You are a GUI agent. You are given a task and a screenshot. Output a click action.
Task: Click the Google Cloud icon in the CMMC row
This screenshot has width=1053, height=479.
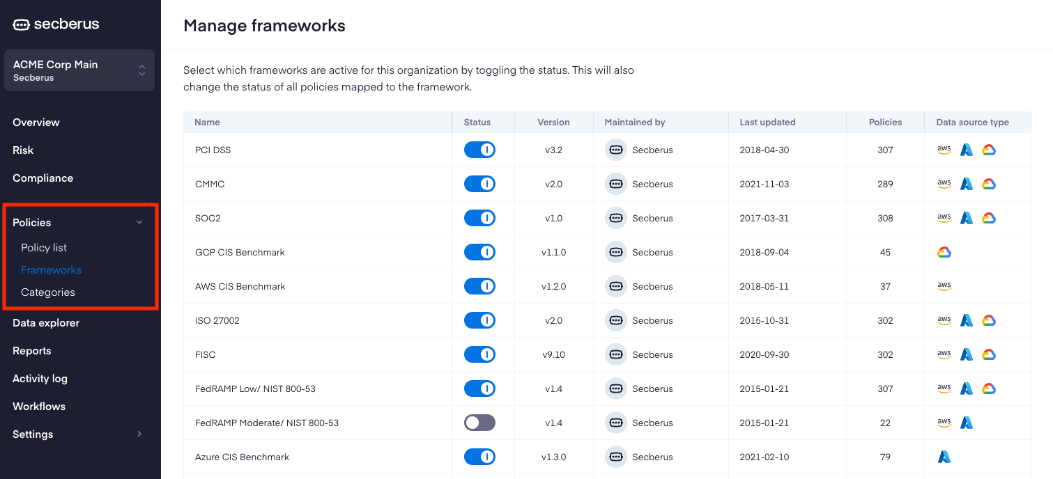click(x=989, y=184)
